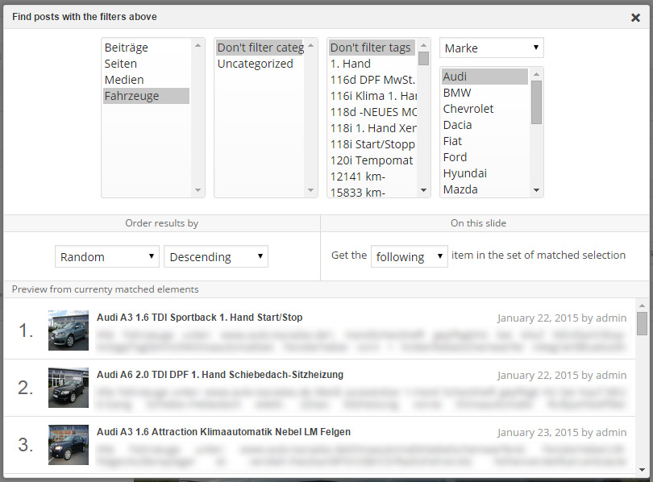Screen dimensions: 653x482
Task: Select Ford in the brand list
Action: coord(485,157)
